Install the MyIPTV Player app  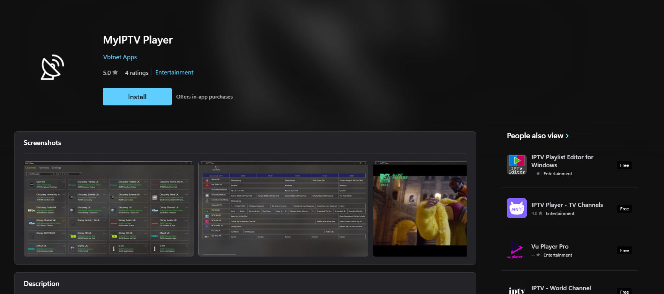[x=137, y=97]
